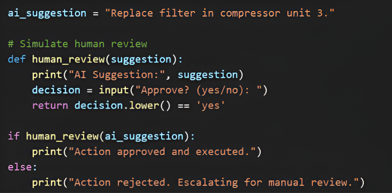Click the suggestion argument inside the first print call
The image size is (392, 193).
pyautogui.click(x=208, y=75)
